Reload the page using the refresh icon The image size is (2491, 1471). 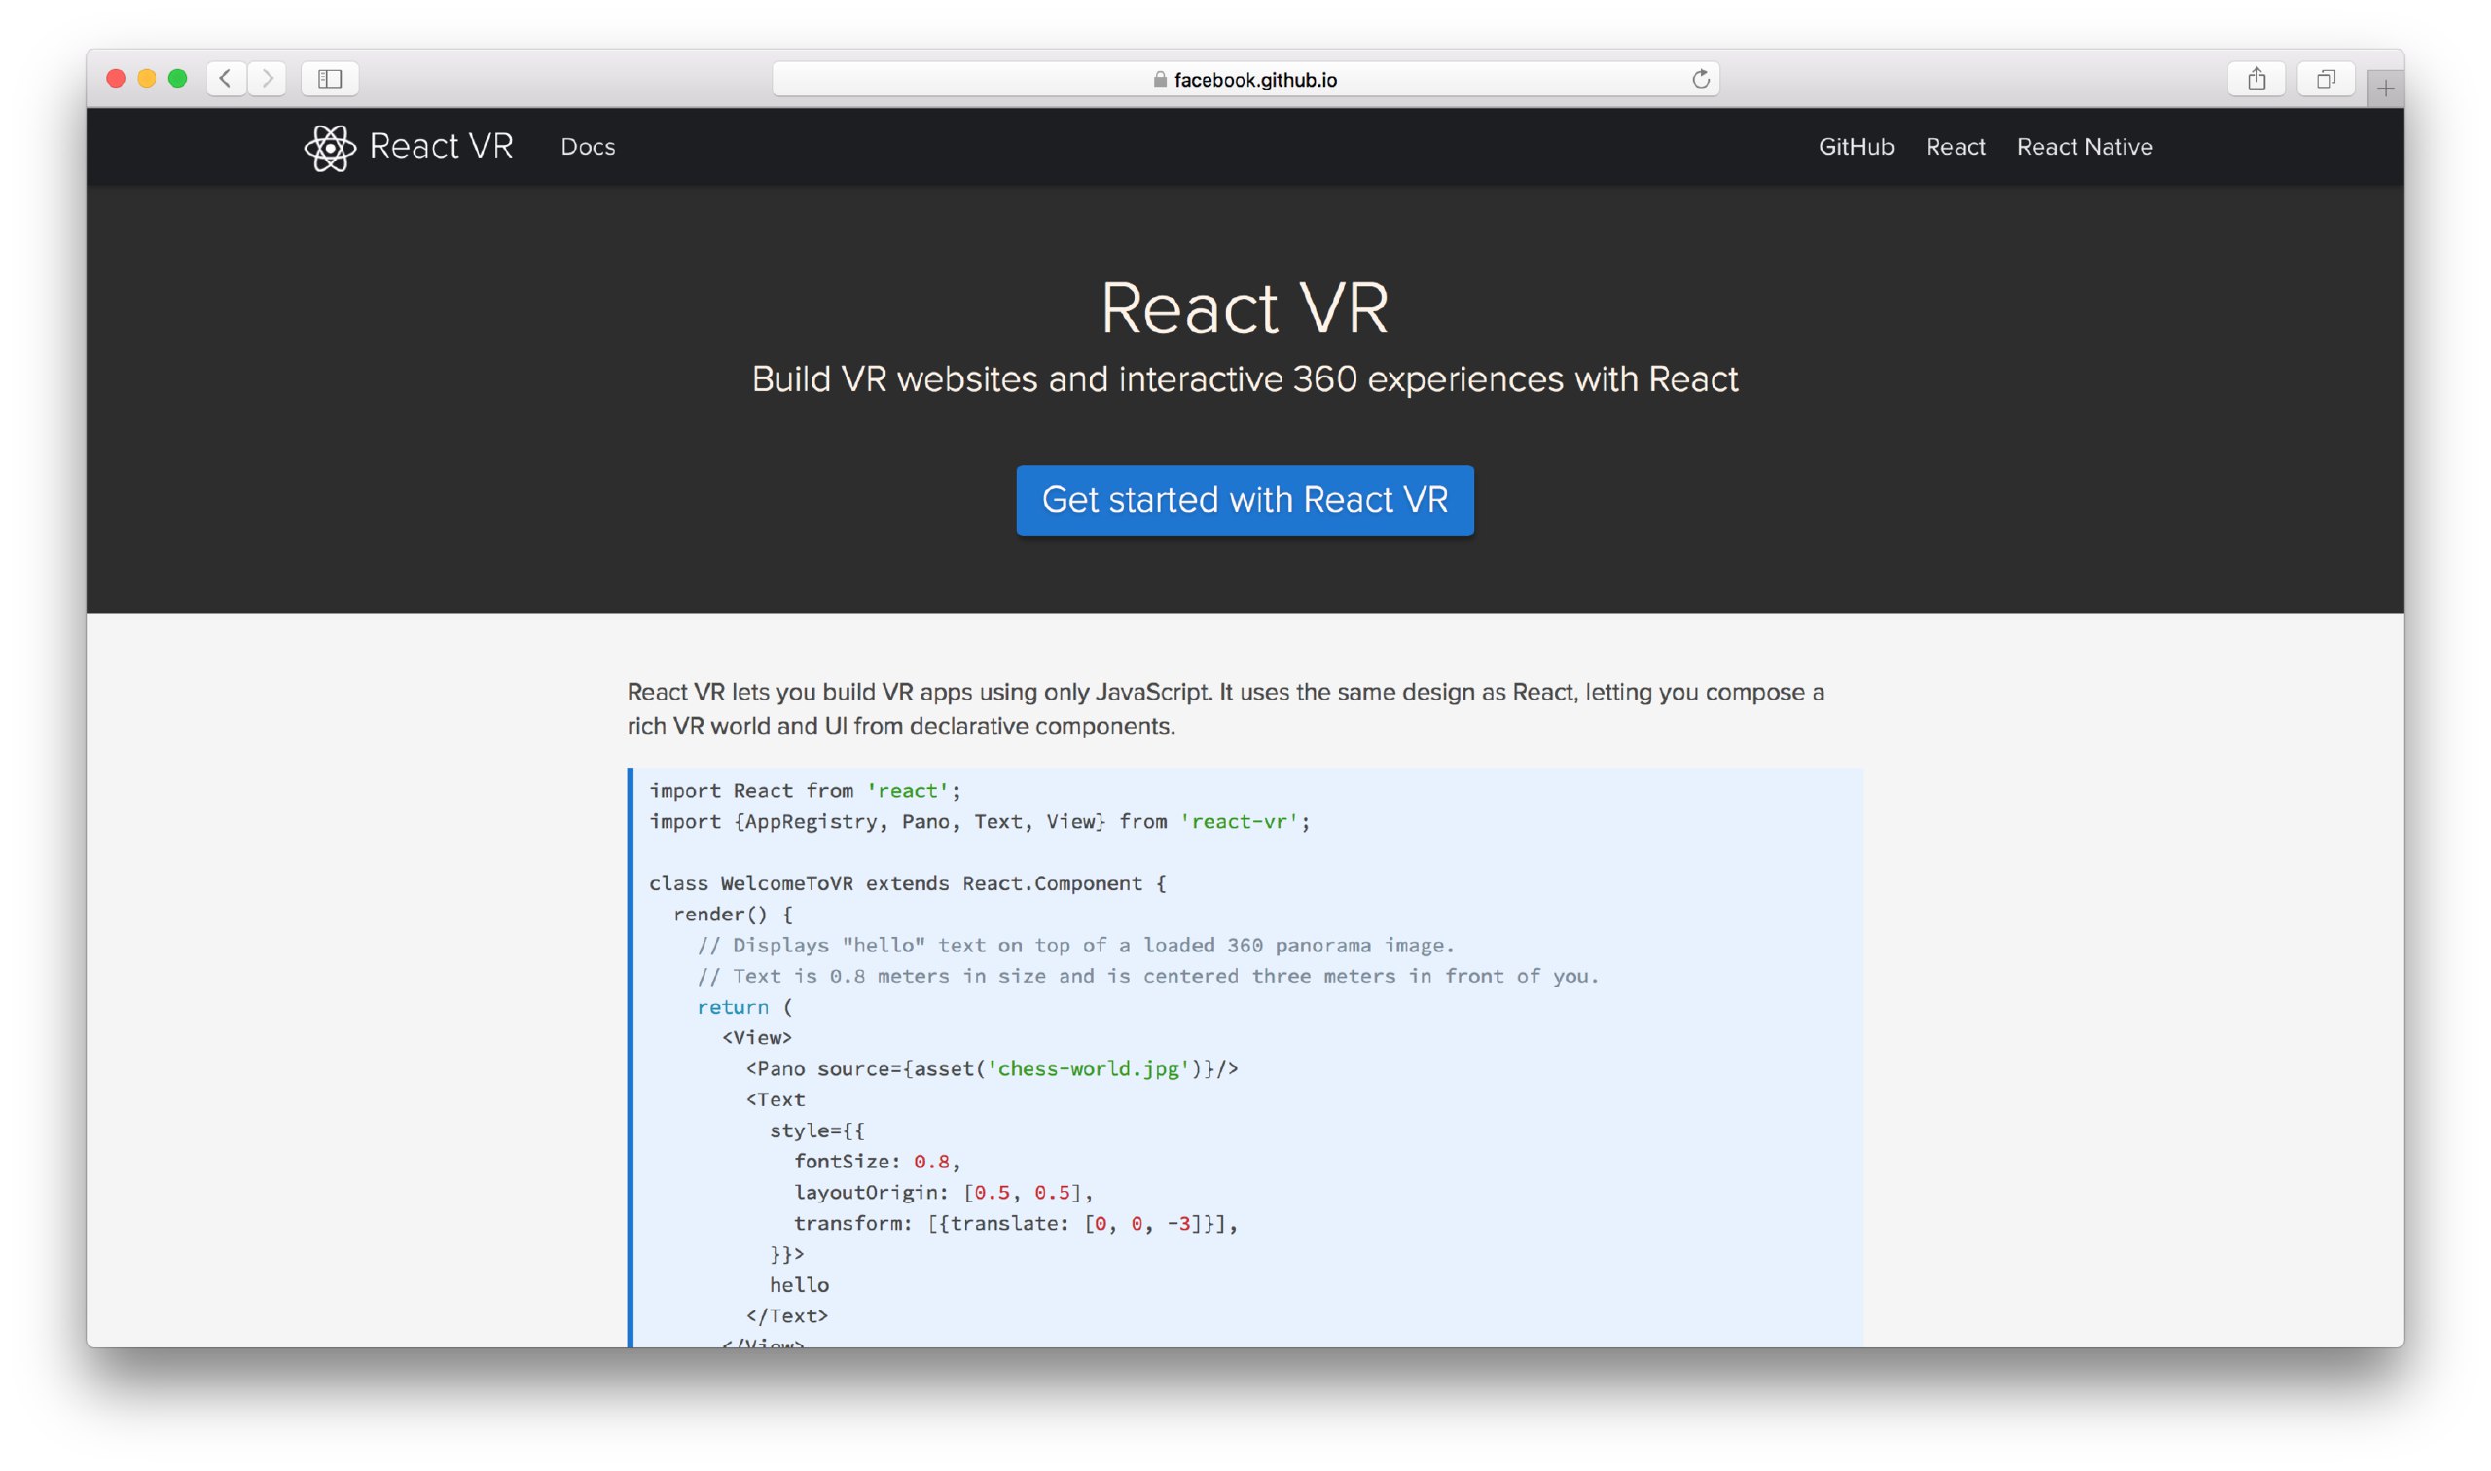click(1700, 78)
